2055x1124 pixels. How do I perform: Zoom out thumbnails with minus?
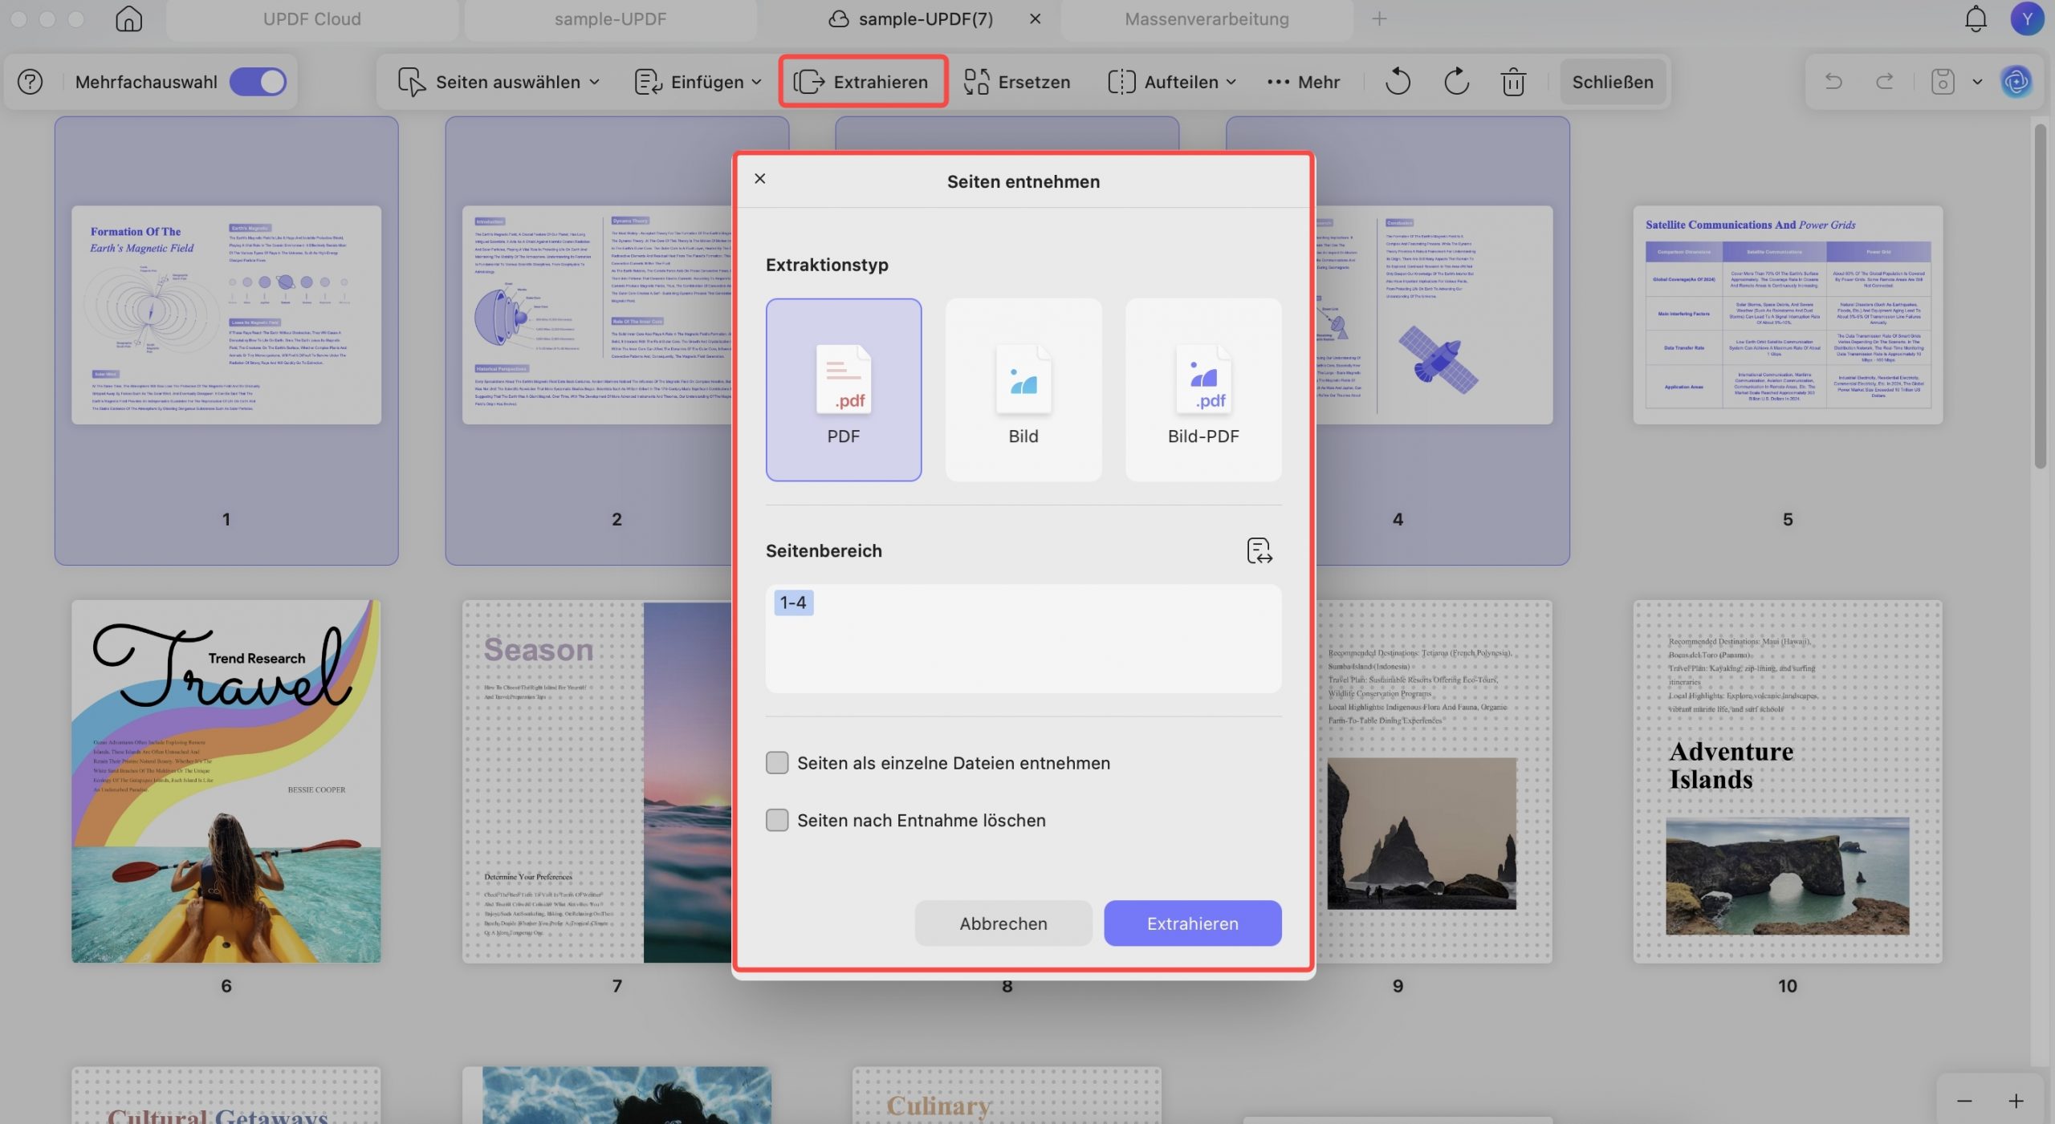pyautogui.click(x=1964, y=1102)
